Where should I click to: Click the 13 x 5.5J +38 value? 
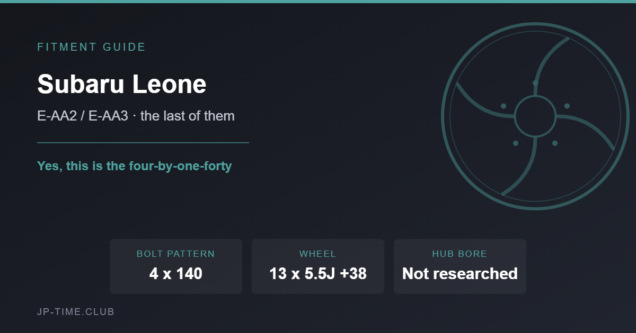(x=318, y=274)
